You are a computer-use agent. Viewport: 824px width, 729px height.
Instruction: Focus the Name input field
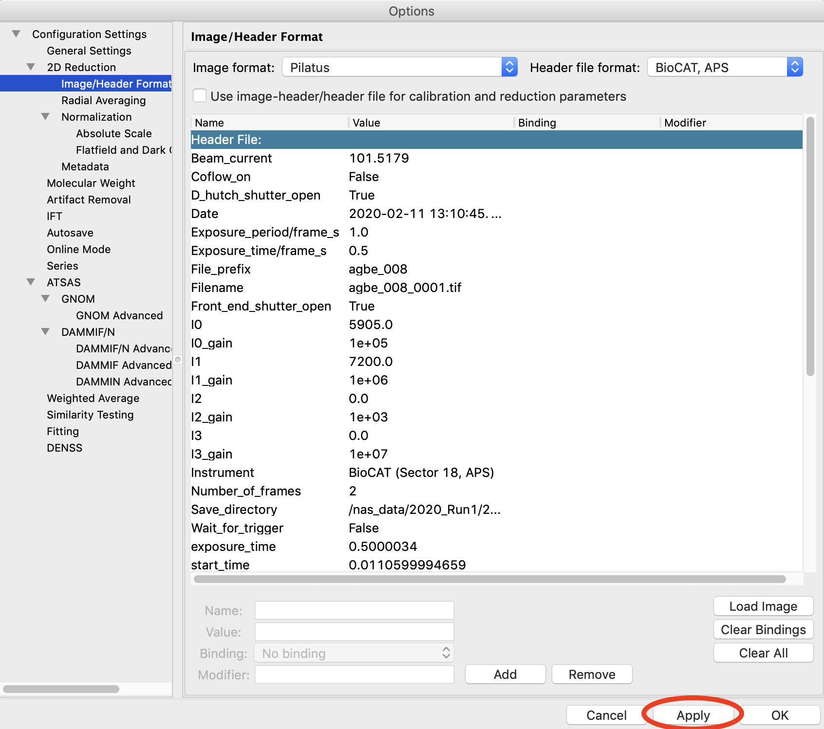(x=354, y=610)
